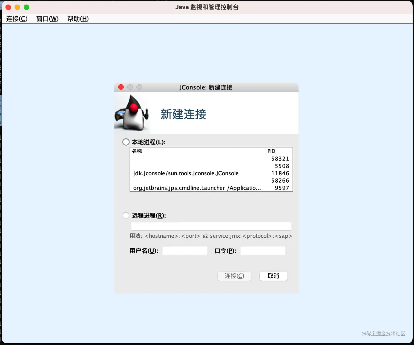Open the 帮助(H) menu
The image size is (414, 345).
(x=78, y=19)
